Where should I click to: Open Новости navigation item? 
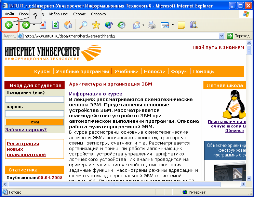pos(155,71)
